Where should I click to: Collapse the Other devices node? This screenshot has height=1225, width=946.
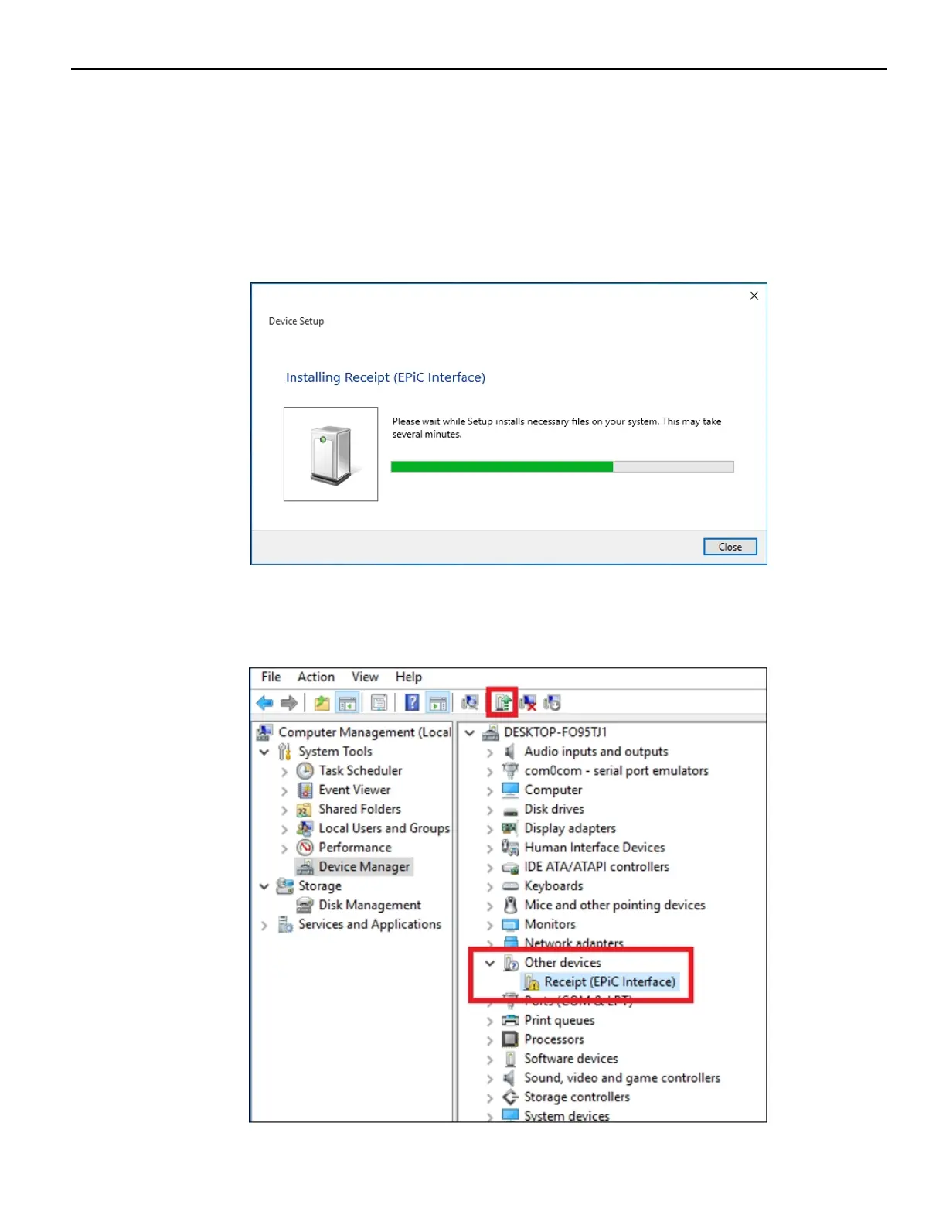[489, 964]
